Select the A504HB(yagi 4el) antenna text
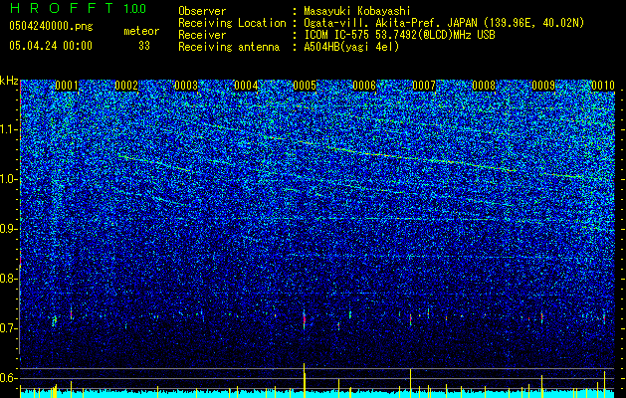Screen dimensions: 626x398 [351, 47]
